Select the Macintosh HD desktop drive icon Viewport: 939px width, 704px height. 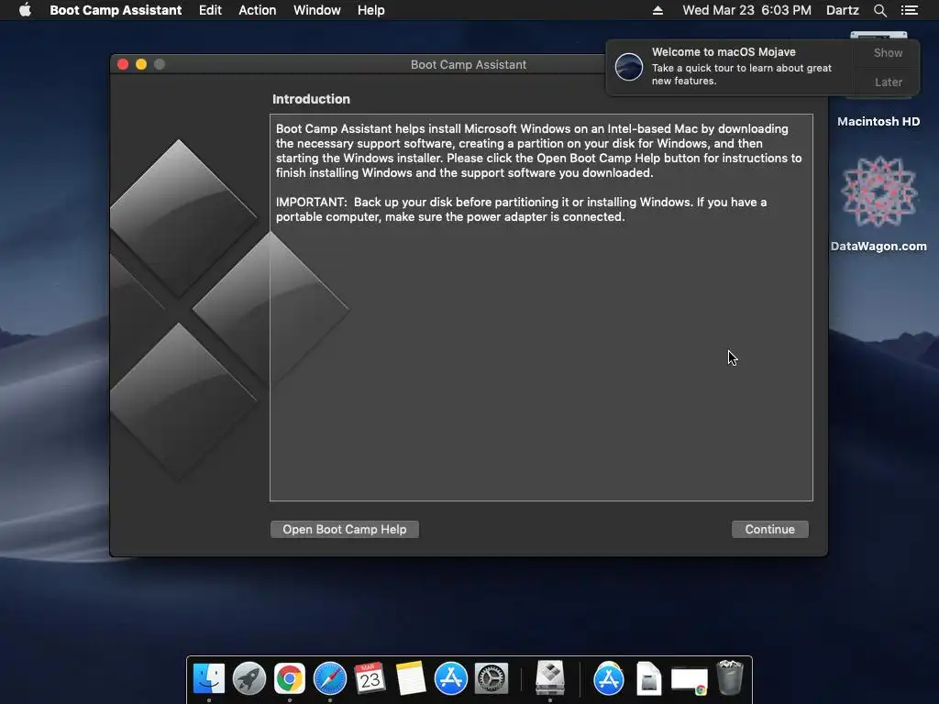click(878, 122)
